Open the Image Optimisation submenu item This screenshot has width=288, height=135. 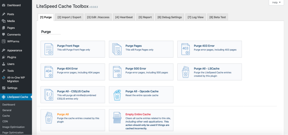13,127
